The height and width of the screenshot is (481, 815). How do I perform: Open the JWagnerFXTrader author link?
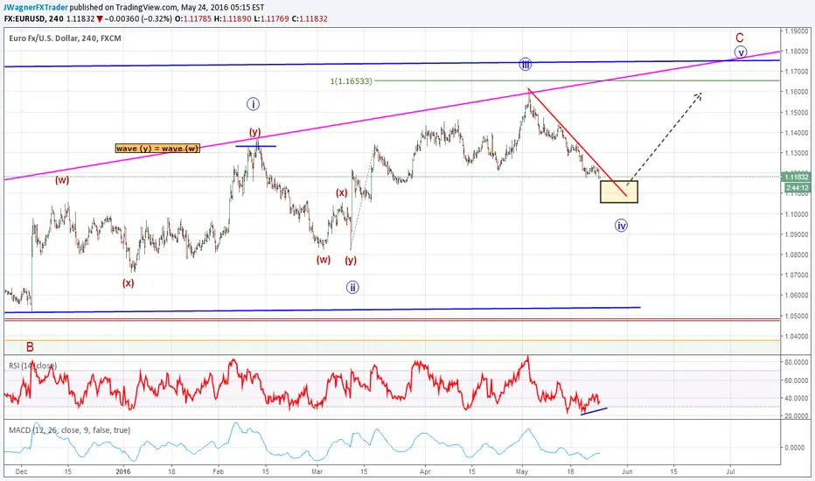pyautogui.click(x=36, y=7)
